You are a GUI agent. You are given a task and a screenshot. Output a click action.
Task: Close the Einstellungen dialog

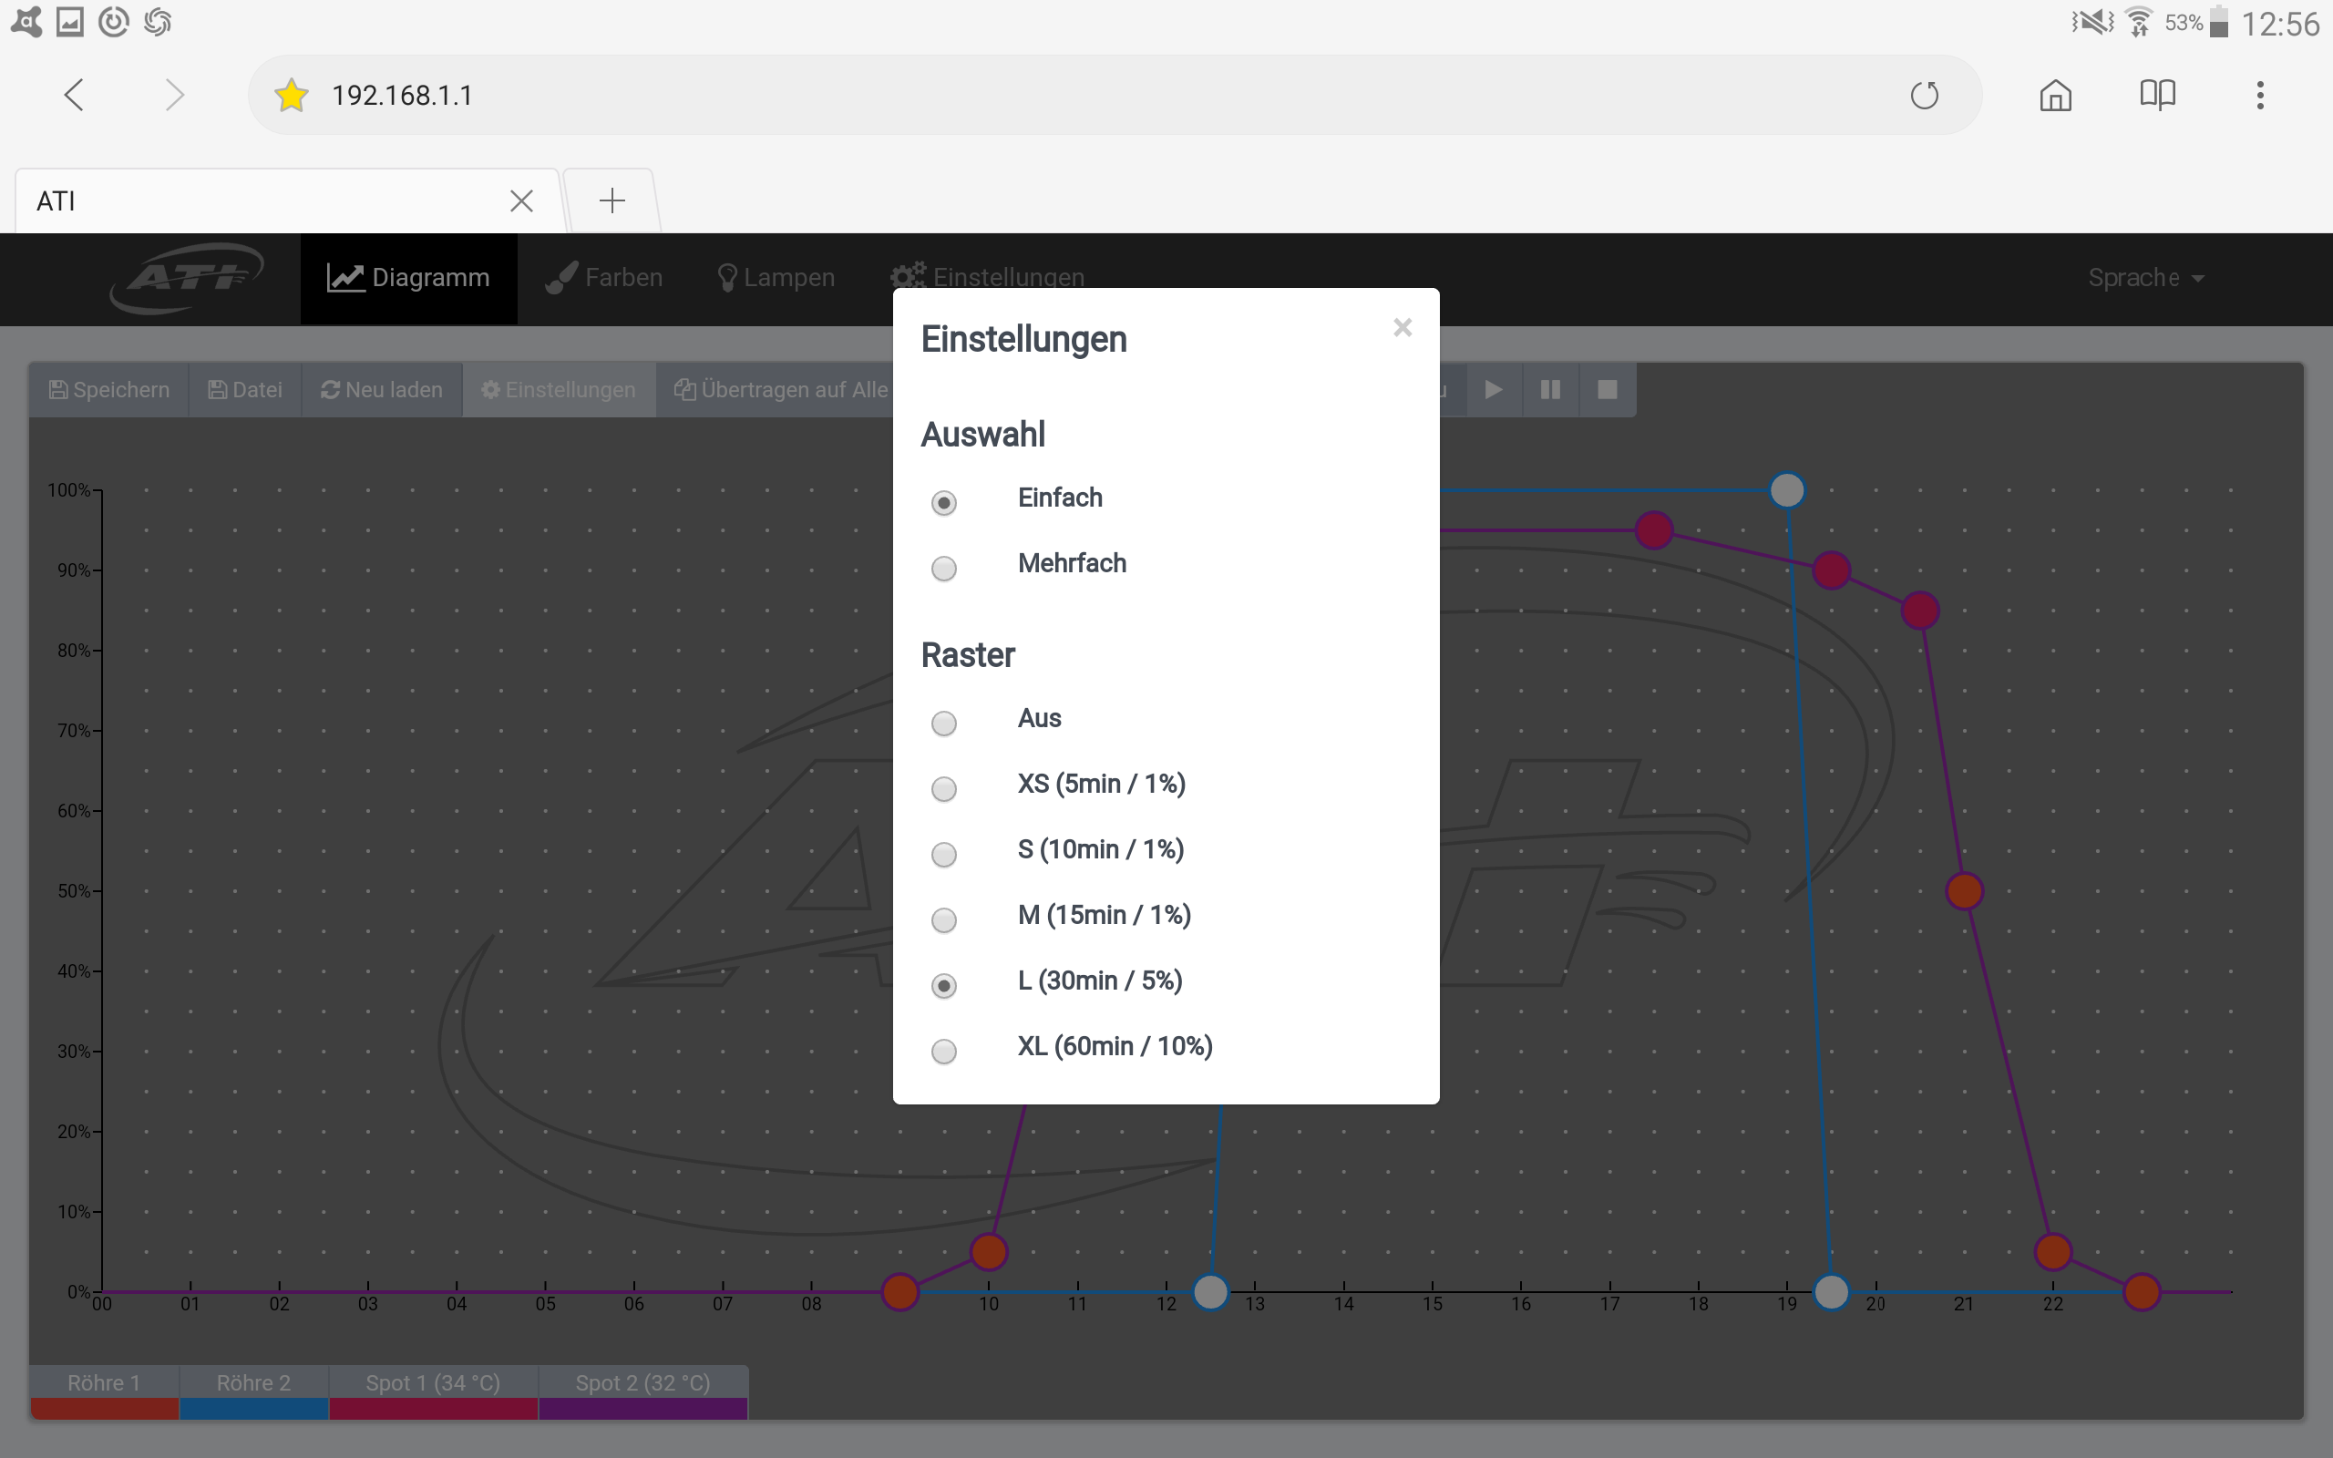1403,328
